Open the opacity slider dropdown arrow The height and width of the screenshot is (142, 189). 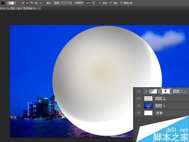93,3
